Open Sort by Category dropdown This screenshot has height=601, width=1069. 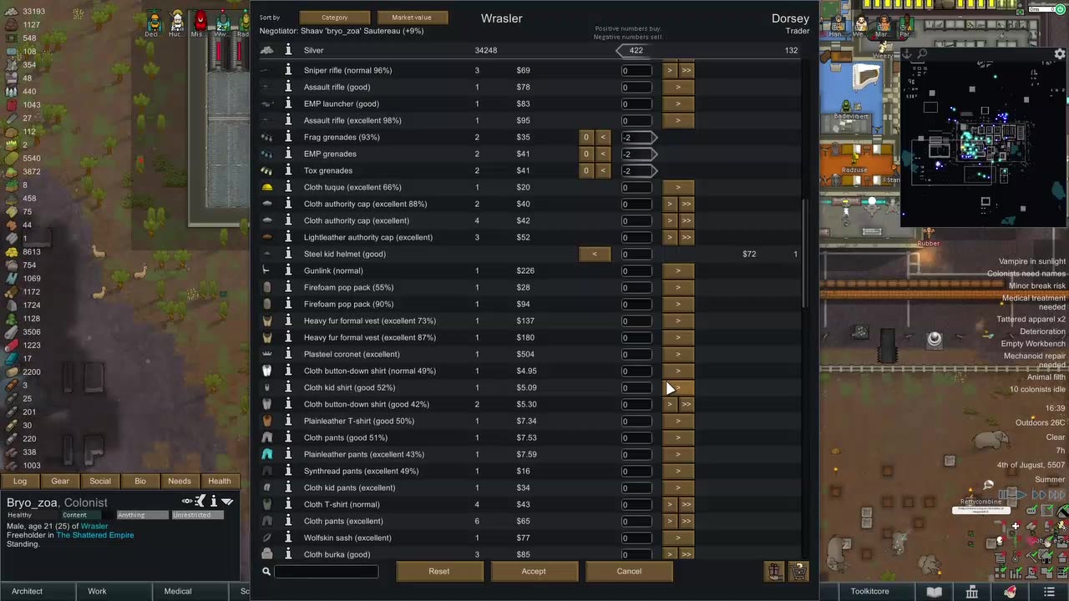(x=334, y=18)
